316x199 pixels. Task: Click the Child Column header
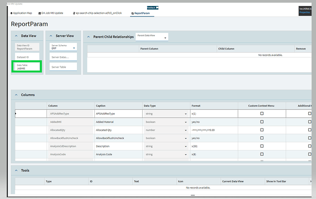256,48
